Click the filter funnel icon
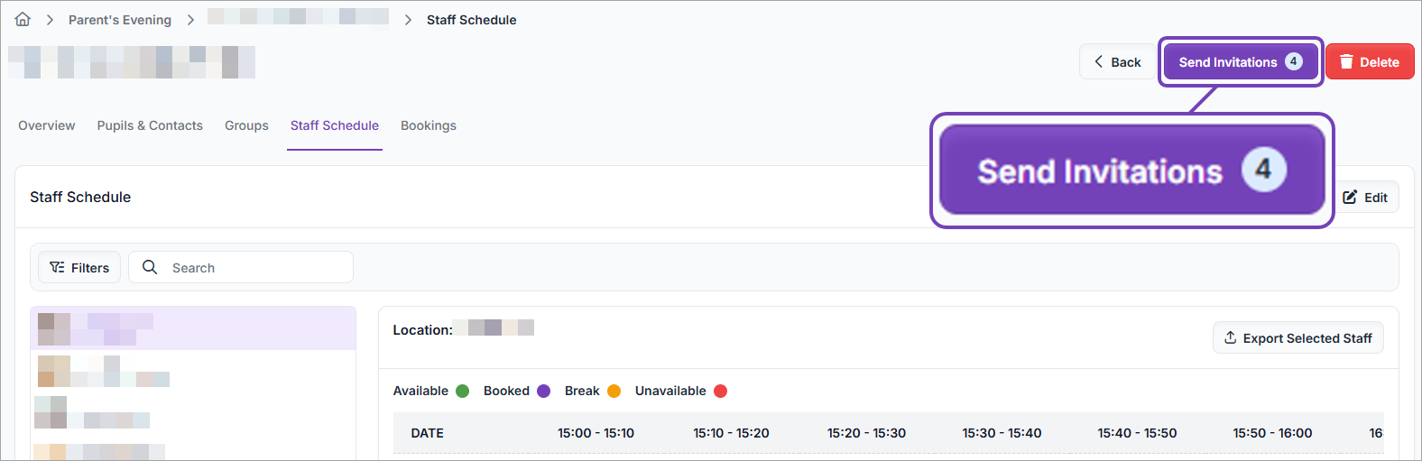1422x461 pixels. point(57,267)
